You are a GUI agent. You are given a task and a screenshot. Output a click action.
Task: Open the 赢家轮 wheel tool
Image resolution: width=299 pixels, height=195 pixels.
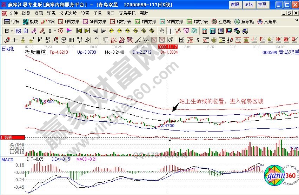245,21
